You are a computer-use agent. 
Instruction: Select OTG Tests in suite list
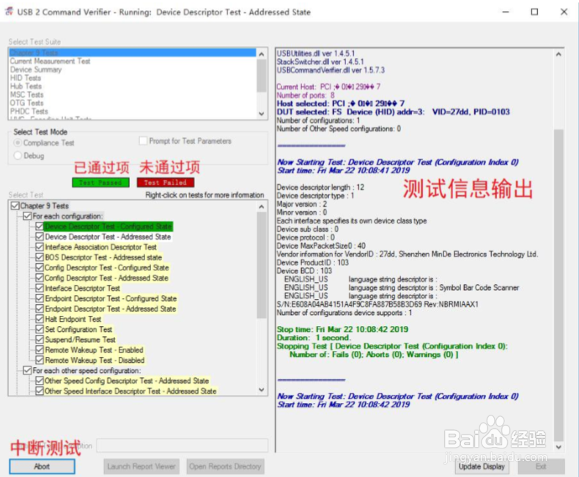click(26, 103)
